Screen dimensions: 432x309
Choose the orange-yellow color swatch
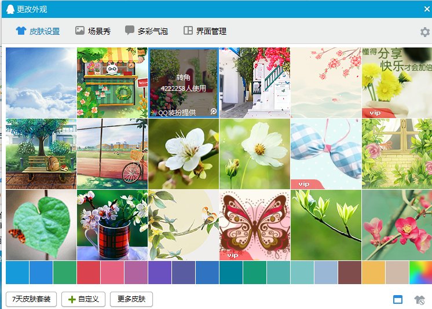coord(374,273)
